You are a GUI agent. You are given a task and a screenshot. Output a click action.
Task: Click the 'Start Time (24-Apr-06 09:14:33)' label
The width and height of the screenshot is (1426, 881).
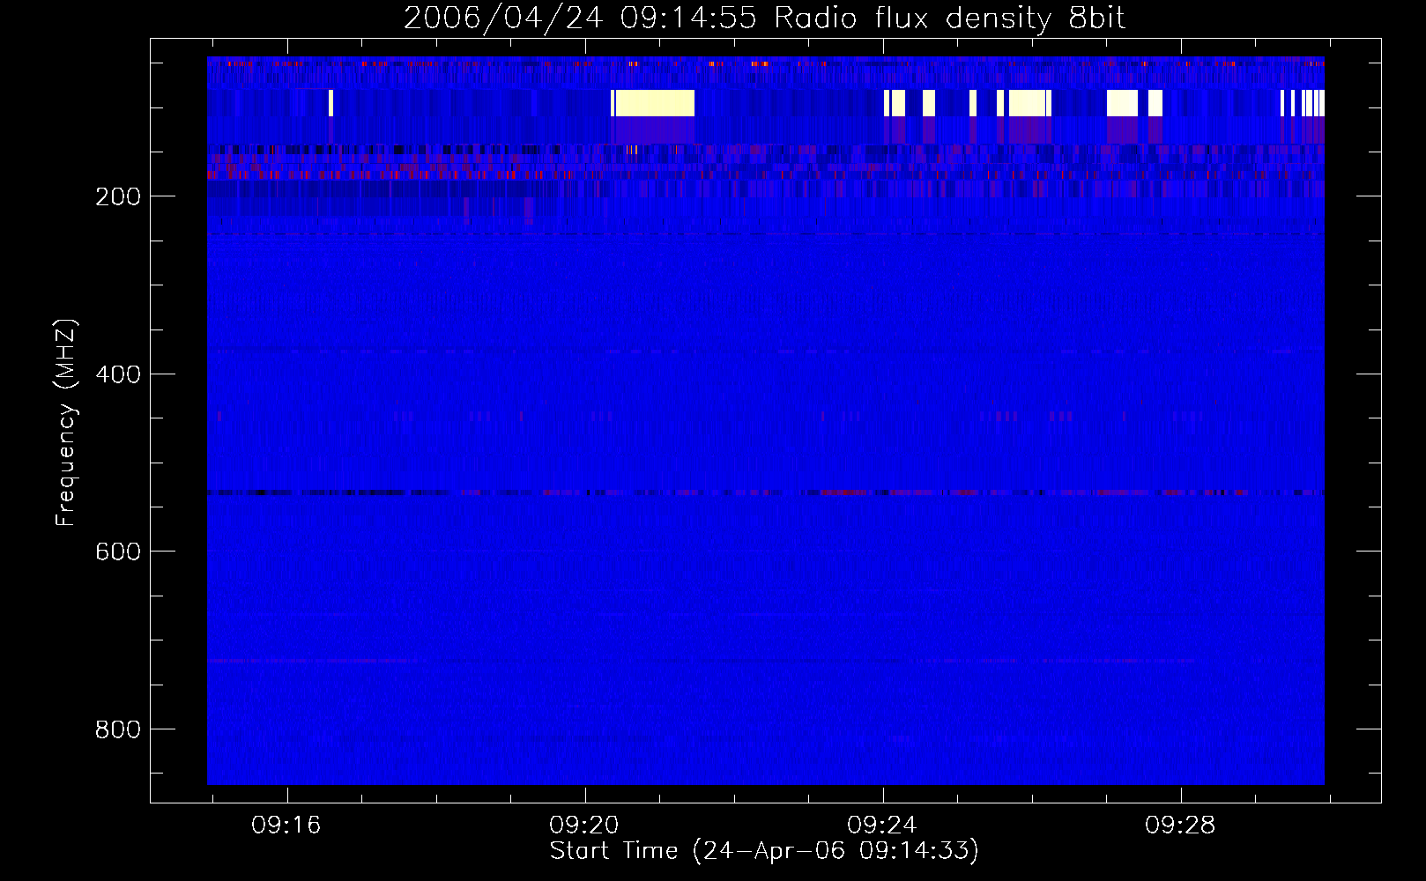click(764, 851)
